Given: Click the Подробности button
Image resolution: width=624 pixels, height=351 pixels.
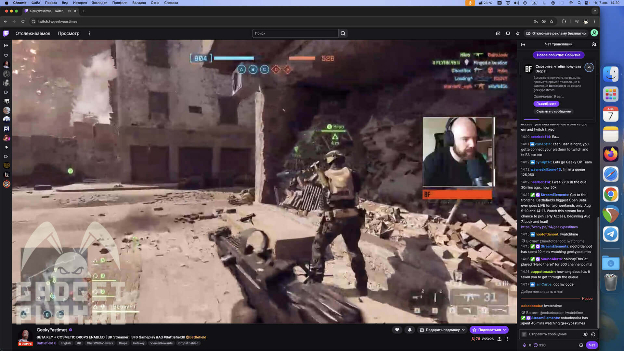Looking at the screenshot, I should tap(546, 104).
